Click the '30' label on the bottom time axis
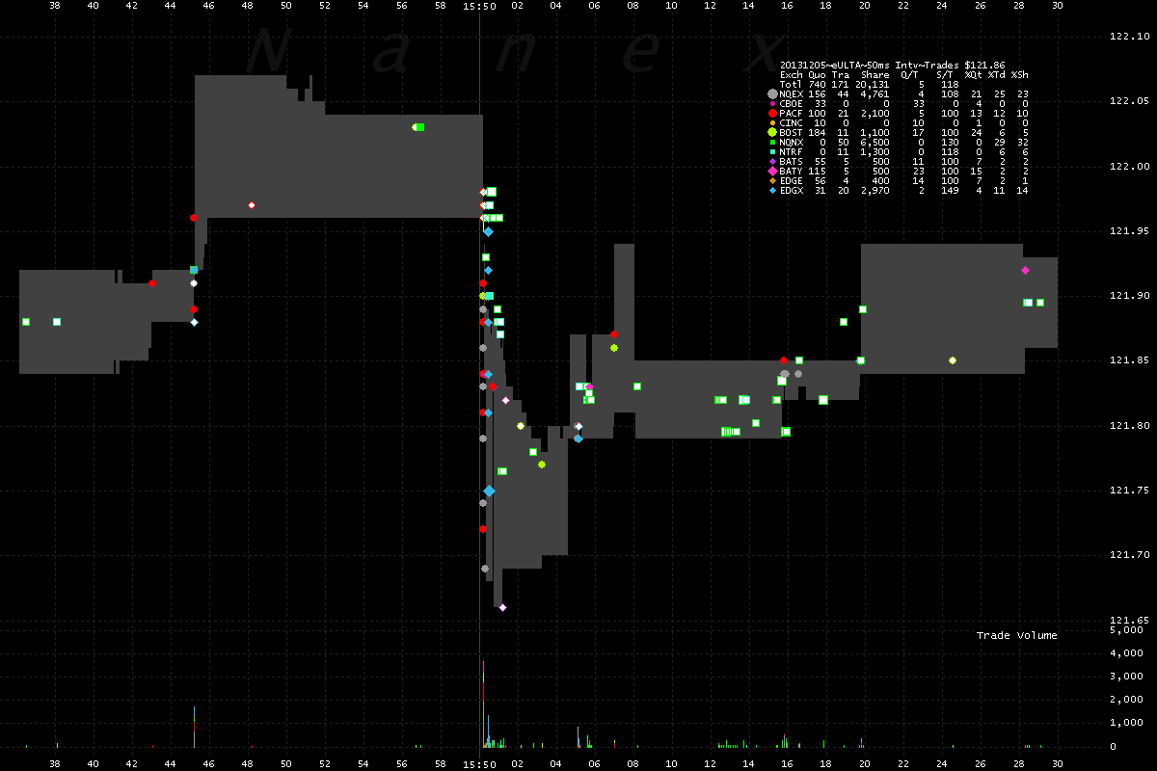 [1058, 763]
